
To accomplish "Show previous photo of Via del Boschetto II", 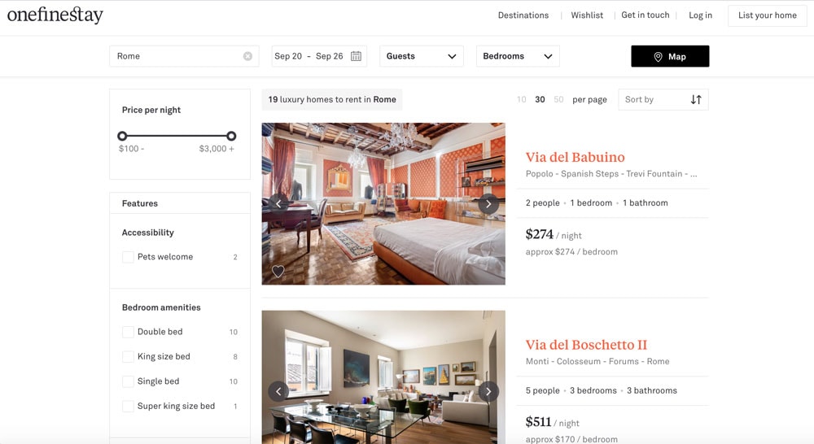I will (x=278, y=392).
